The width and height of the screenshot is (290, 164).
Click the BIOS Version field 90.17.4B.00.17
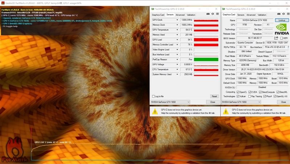click(x=255, y=38)
